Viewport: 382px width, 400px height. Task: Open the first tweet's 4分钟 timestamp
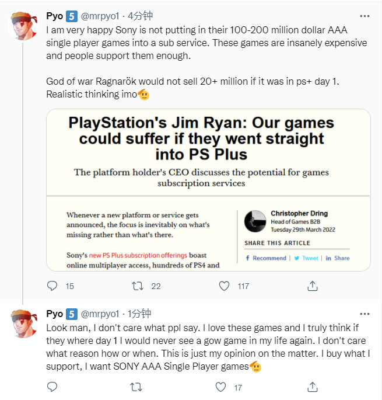(141, 15)
